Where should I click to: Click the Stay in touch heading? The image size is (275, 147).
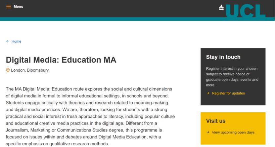coord(223,57)
